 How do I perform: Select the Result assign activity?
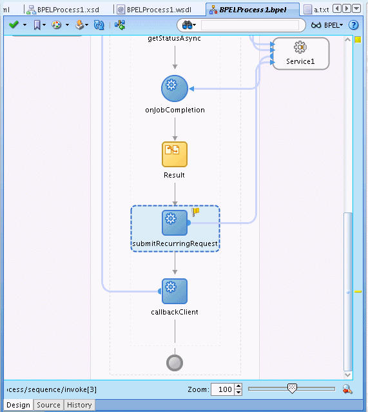tap(175, 154)
